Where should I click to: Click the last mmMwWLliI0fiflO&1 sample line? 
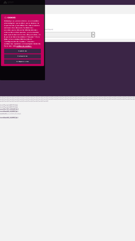click(x=9, y=117)
